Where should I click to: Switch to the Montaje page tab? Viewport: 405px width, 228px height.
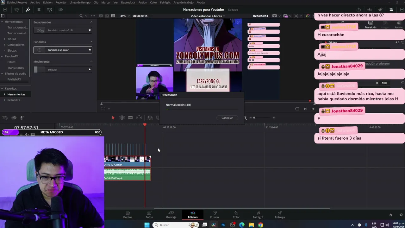(171, 215)
